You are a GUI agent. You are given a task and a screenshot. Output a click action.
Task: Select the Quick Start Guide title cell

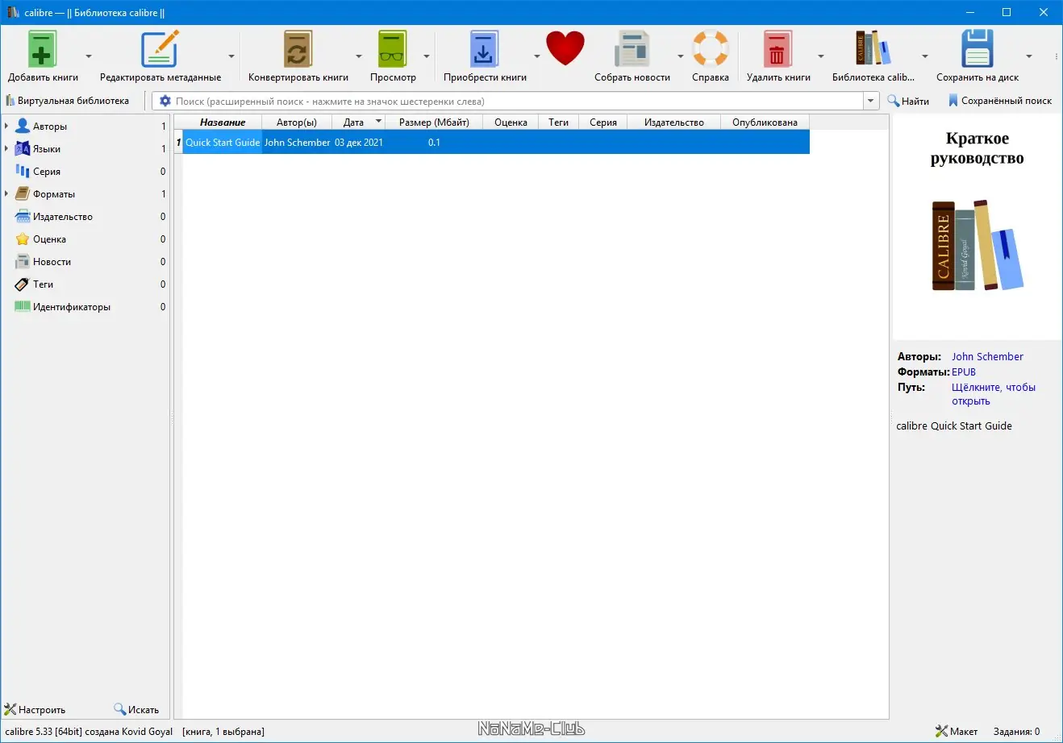(223, 143)
